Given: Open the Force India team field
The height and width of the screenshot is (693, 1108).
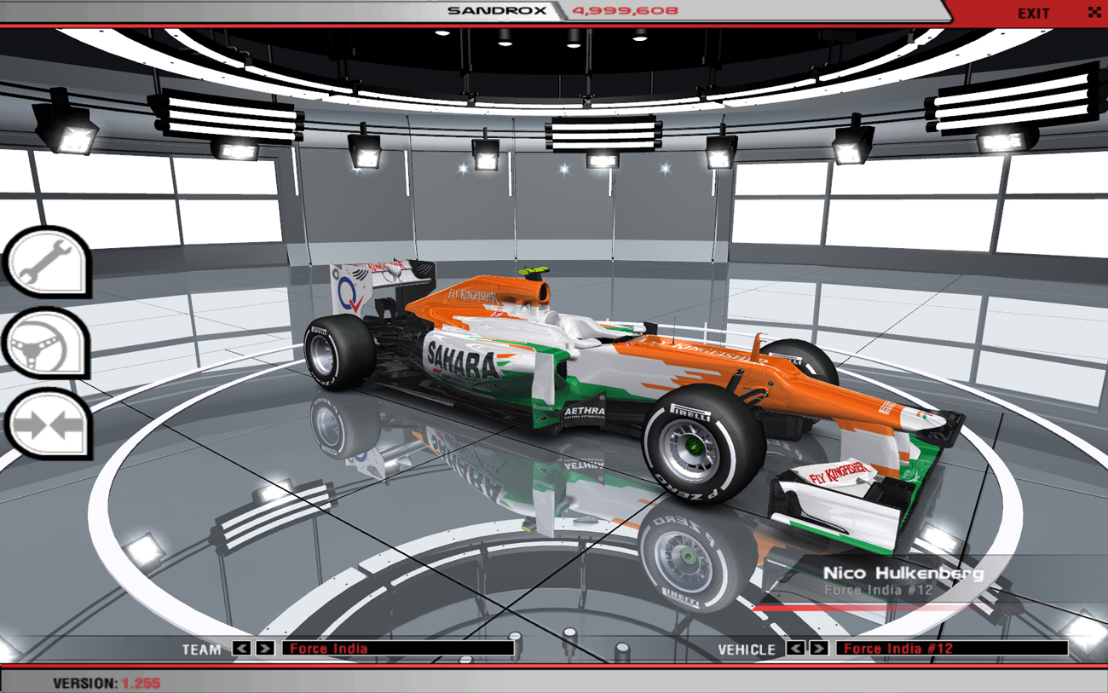Looking at the screenshot, I should pyautogui.click(x=397, y=649).
